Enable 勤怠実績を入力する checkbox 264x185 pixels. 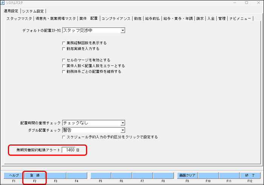pos(64,49)
